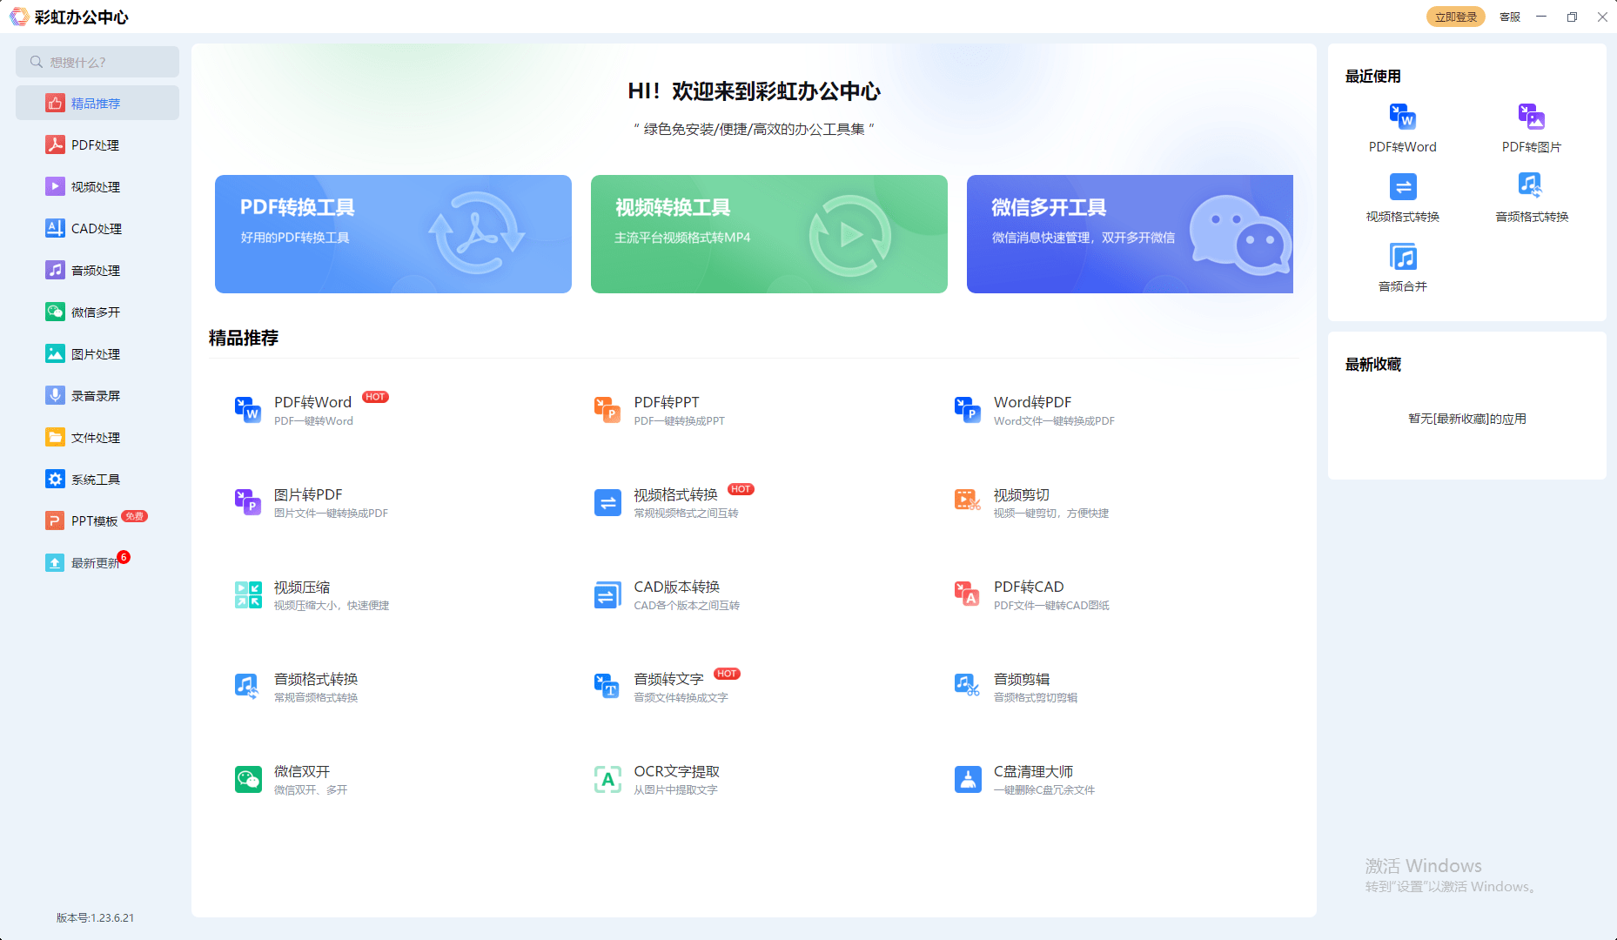This screenshot has width=1617, height=940.
Task: Open recently used 音频合并 icon
Action: (1403, 257)
